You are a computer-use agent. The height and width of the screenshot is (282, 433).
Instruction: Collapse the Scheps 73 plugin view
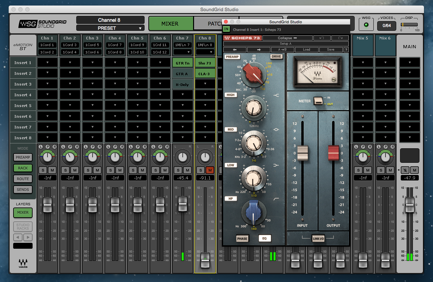(x=287, y=38)
